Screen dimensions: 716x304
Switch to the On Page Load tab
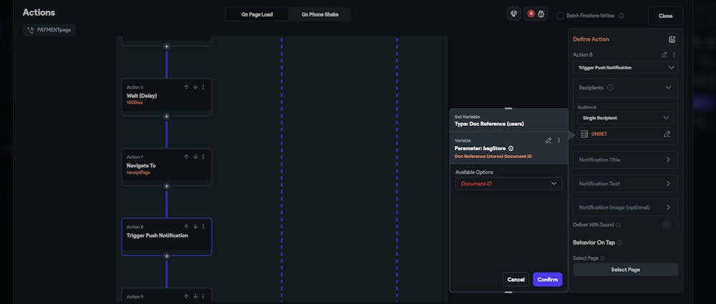[x=257, y=14]
